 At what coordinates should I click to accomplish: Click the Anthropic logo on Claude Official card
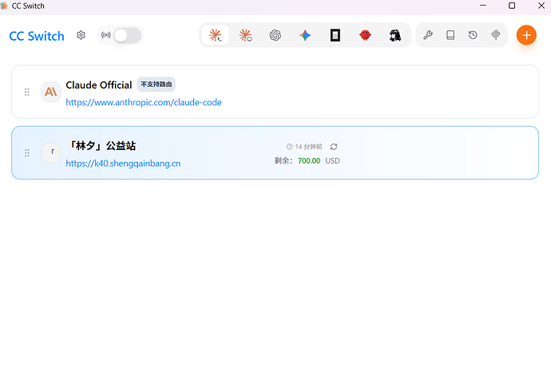point(51,92)
